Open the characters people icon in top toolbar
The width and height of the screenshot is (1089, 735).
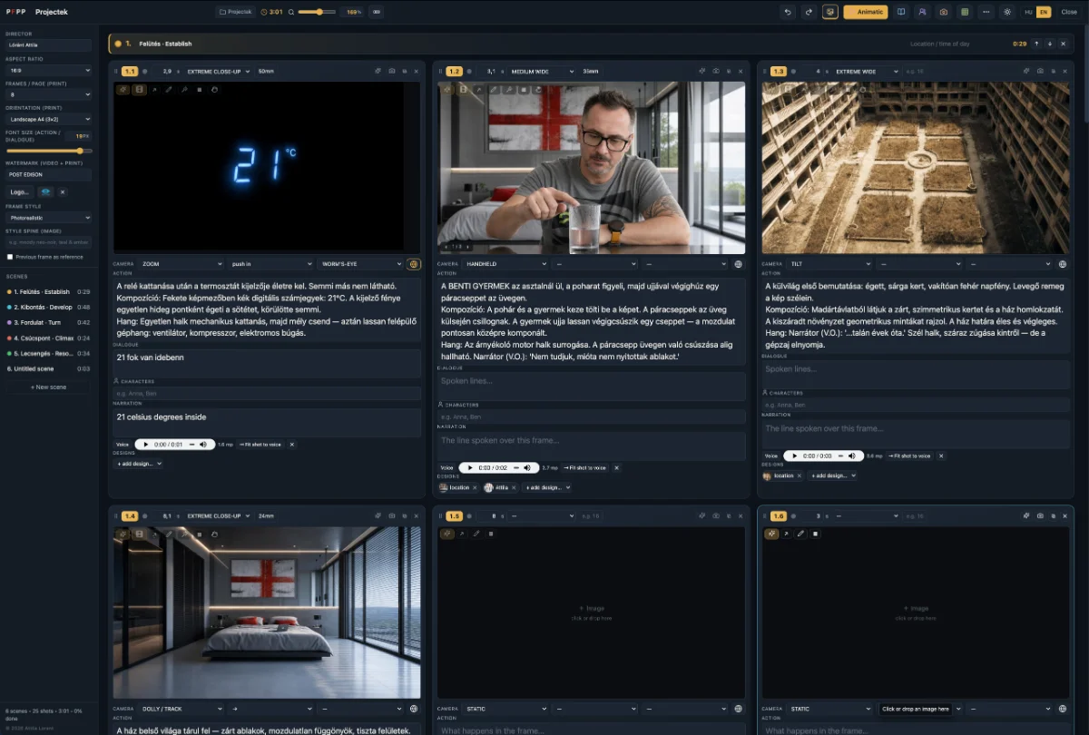[x=922, y=12]
